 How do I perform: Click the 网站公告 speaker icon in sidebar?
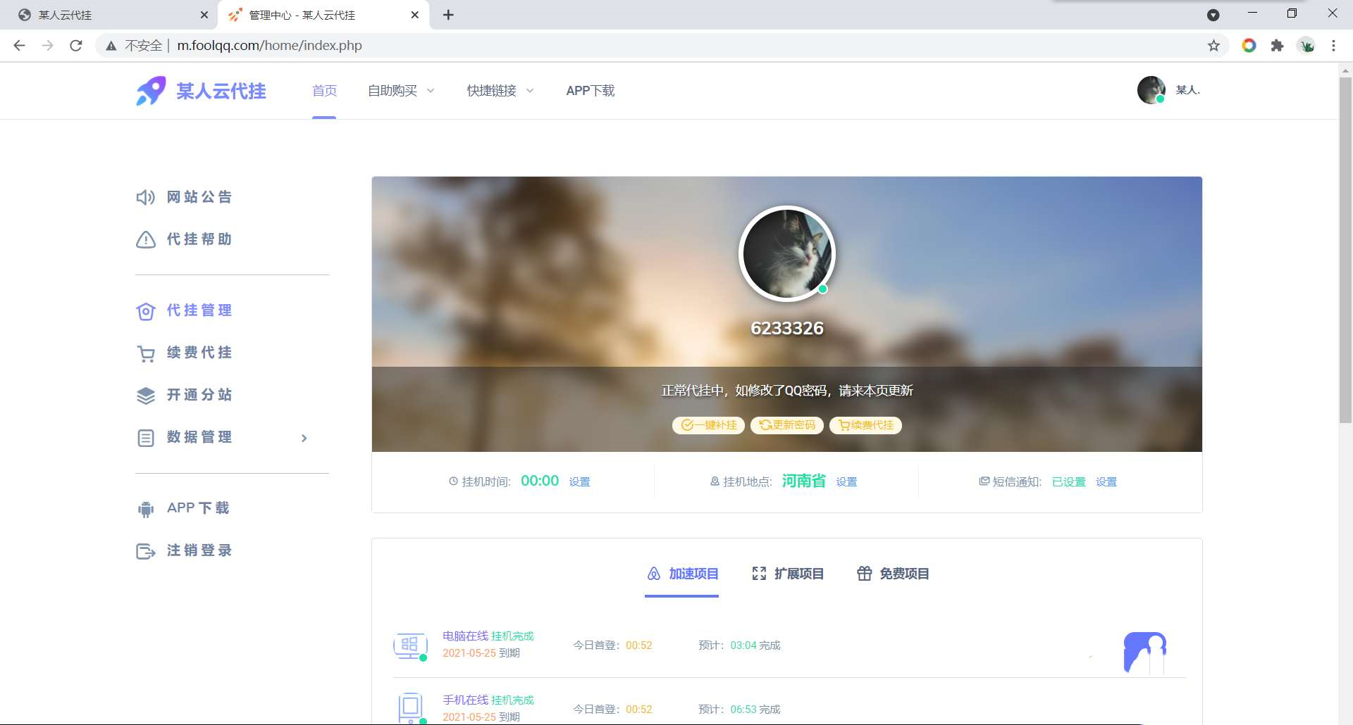(145, 197)
